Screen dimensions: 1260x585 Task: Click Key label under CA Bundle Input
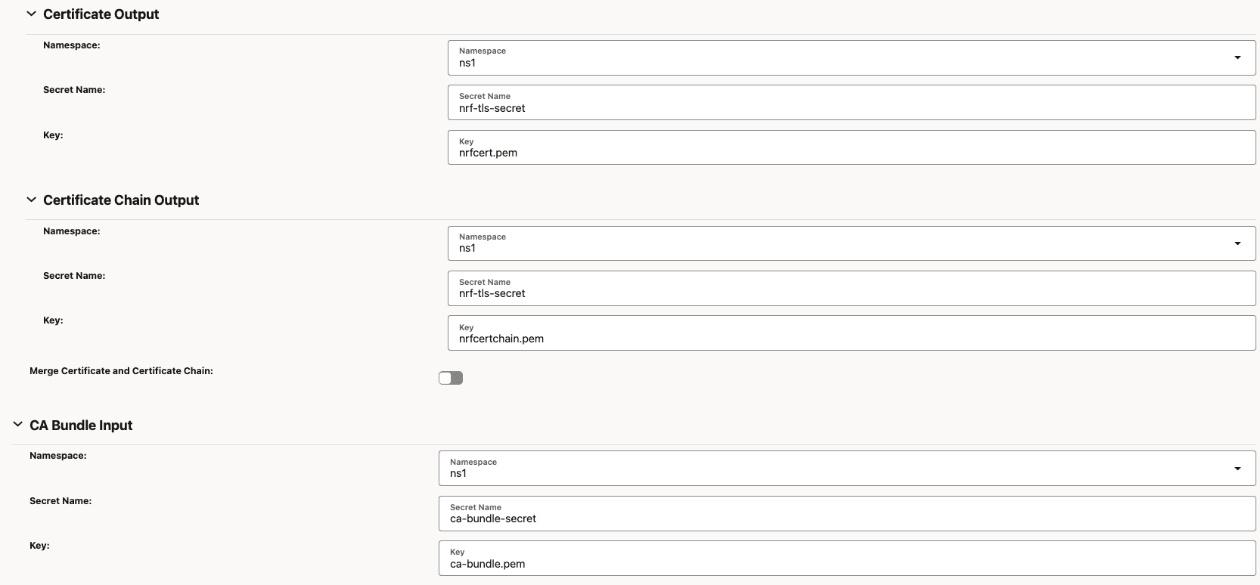click(39, 546)
